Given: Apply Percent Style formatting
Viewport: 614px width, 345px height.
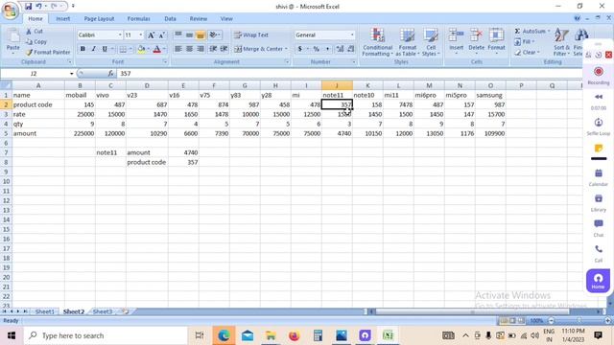Looking at the screenshot, I should click(x=317, y=49).
